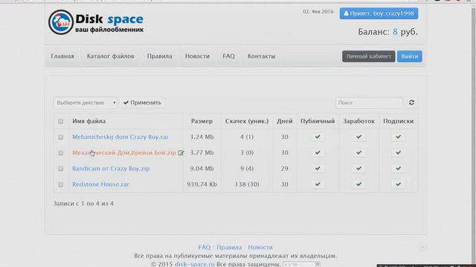Click footer Правила link
Screen dimensions: 476x267
click(x=229, y=247)
